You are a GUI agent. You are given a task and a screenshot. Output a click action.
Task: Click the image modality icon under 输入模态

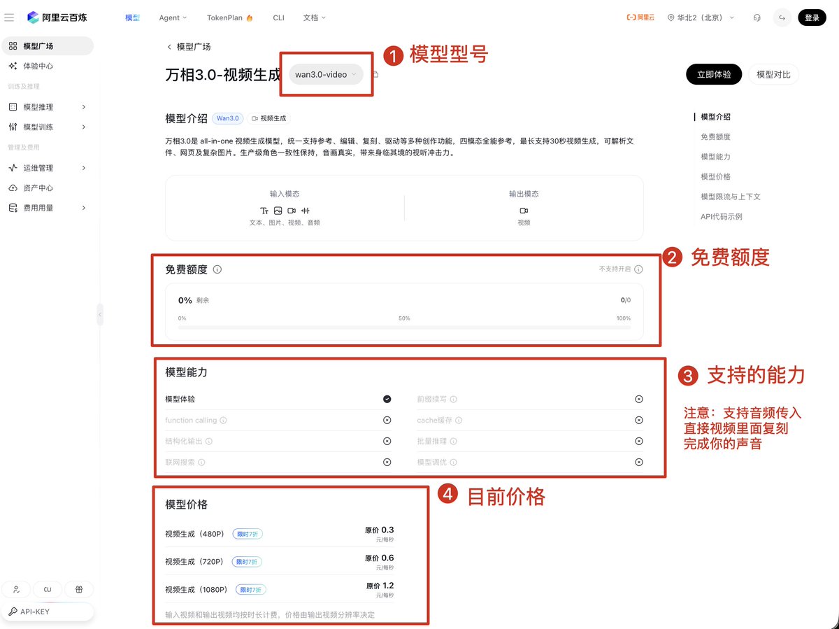(278, 211)
